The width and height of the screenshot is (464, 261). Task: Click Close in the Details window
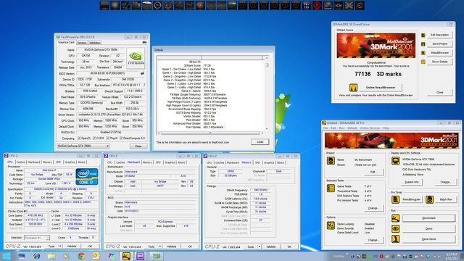tap(260, 142)
